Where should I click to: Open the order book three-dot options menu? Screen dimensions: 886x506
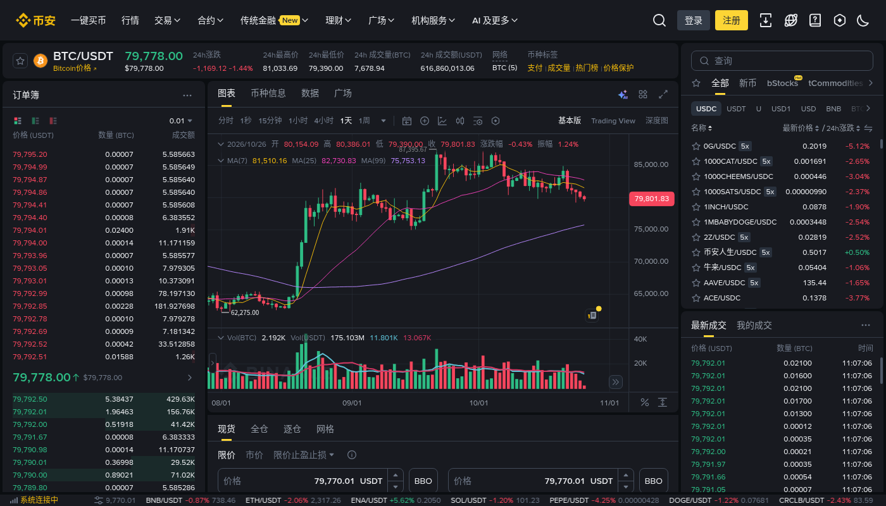pyautogui.click(x=187, y=96)
